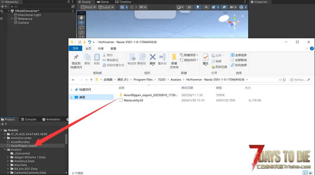Open VRoidConverter scene options menu
Viewport: 315px width, 175px height.
point(73,11)
